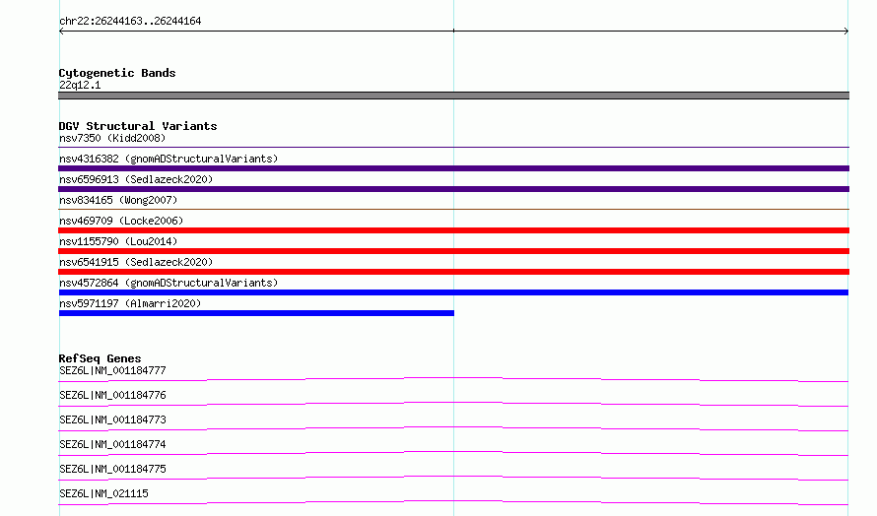Select the purple bar for nsv4316382
Screen dimensions: 877x516
(453, 168)
